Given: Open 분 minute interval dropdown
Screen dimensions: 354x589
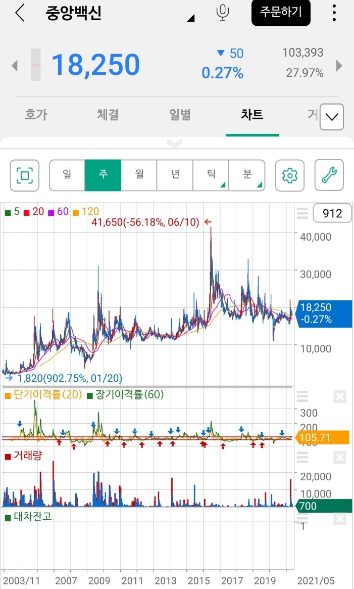Looking at the screenshot, I should pyautogui.click(x=246, y=175).
